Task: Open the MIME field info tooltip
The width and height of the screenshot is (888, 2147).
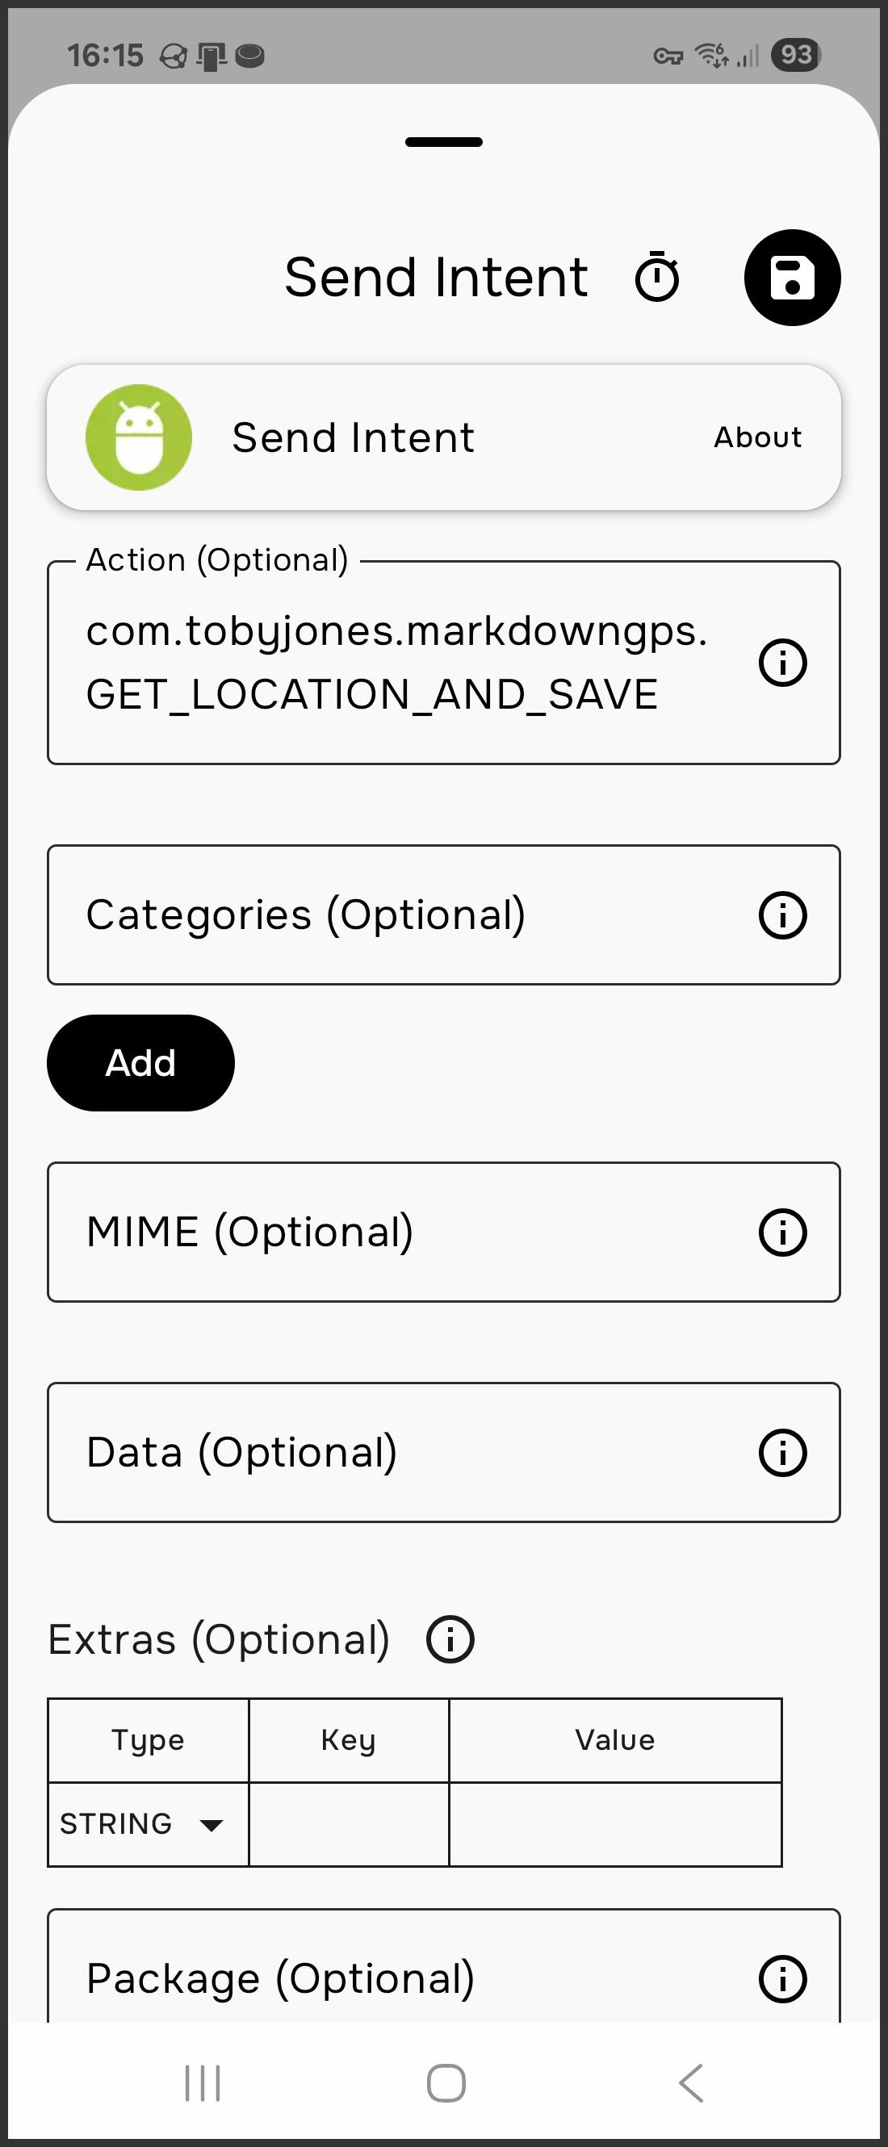Action: [782, 1233]
